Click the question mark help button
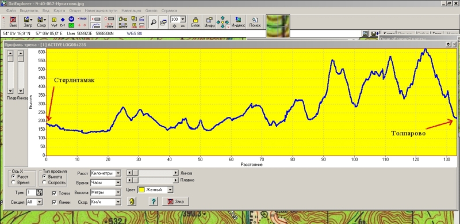Image resolution: width=460 pixels, height=224 pixels. click(x=153, y=202)
